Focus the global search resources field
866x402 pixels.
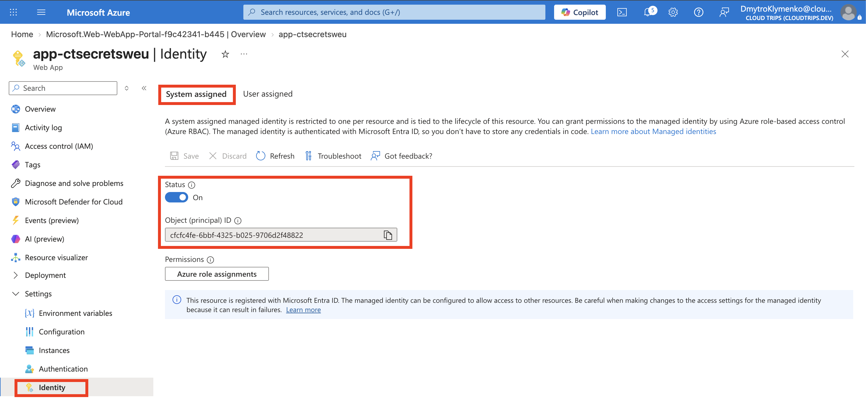click(x=394, y=12)
